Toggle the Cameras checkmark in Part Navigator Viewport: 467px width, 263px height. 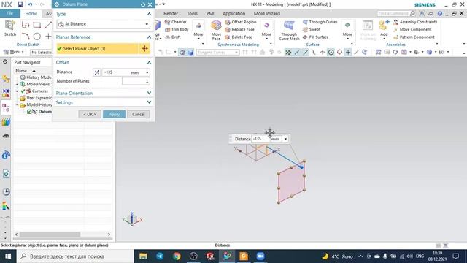click(x=23, y=91)
